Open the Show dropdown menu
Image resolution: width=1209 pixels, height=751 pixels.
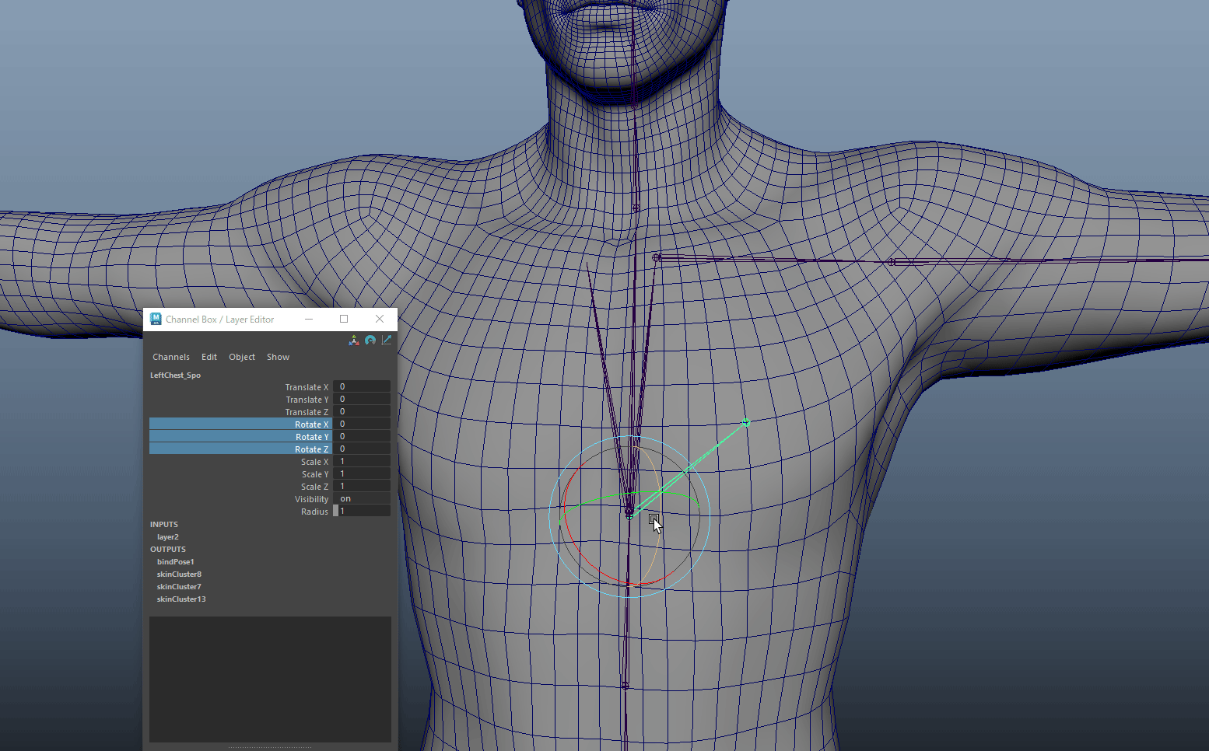pos(278,358)
